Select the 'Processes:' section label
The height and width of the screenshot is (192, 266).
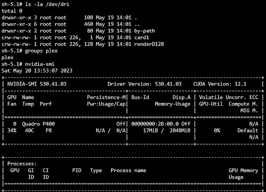(x=22, y=164)
